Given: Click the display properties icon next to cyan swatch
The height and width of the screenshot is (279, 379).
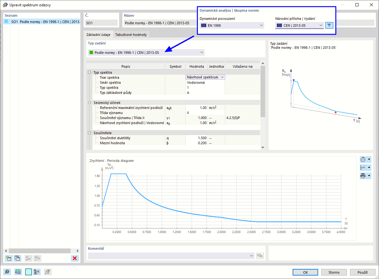Looking at the screenshot, I should point(37,272).
